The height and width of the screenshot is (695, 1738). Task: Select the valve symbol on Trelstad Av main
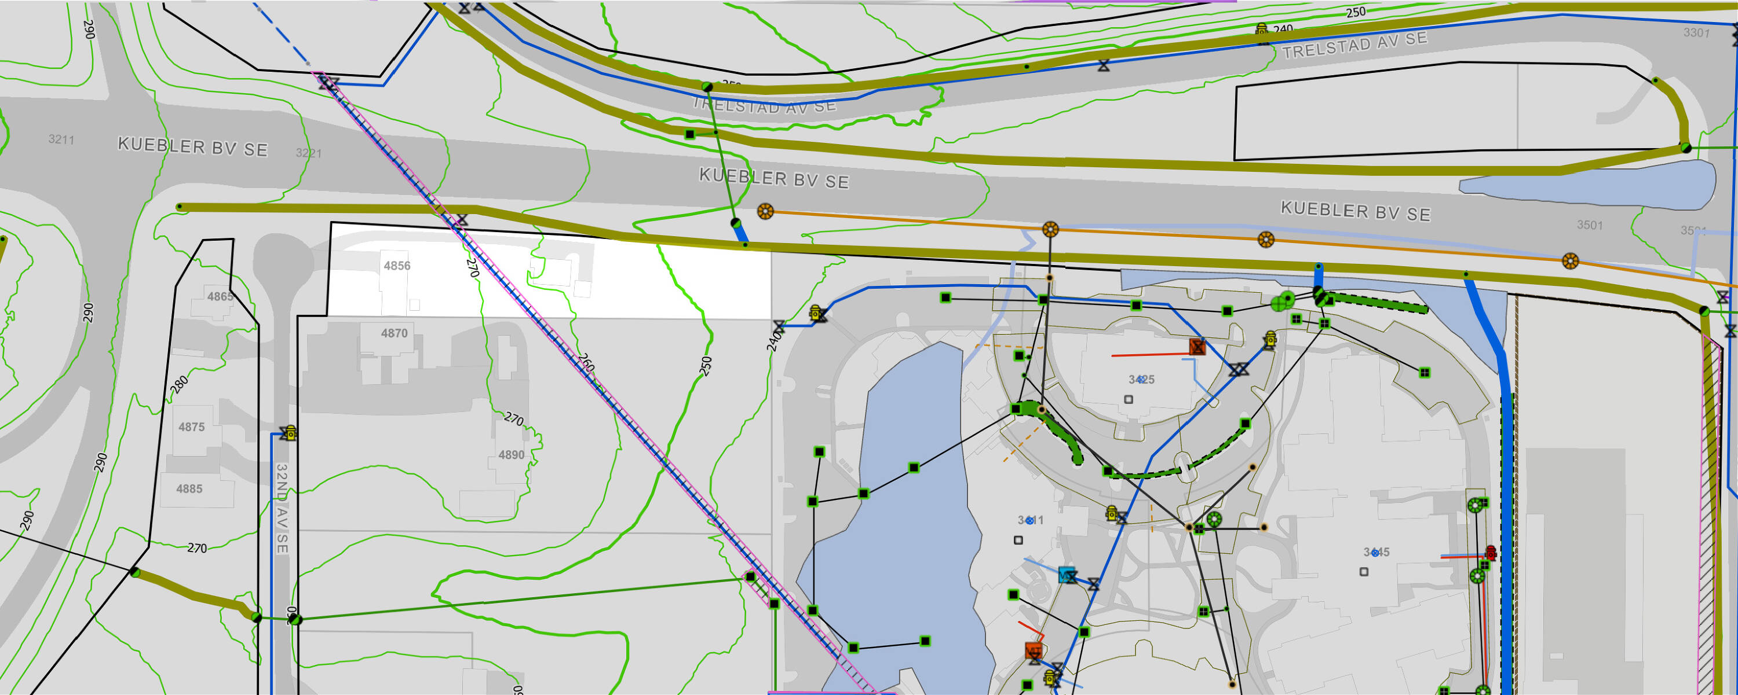coord(1103,66)
